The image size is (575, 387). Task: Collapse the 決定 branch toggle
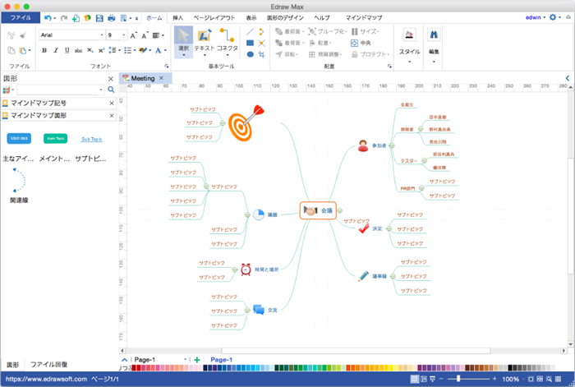tap(389, 229)
